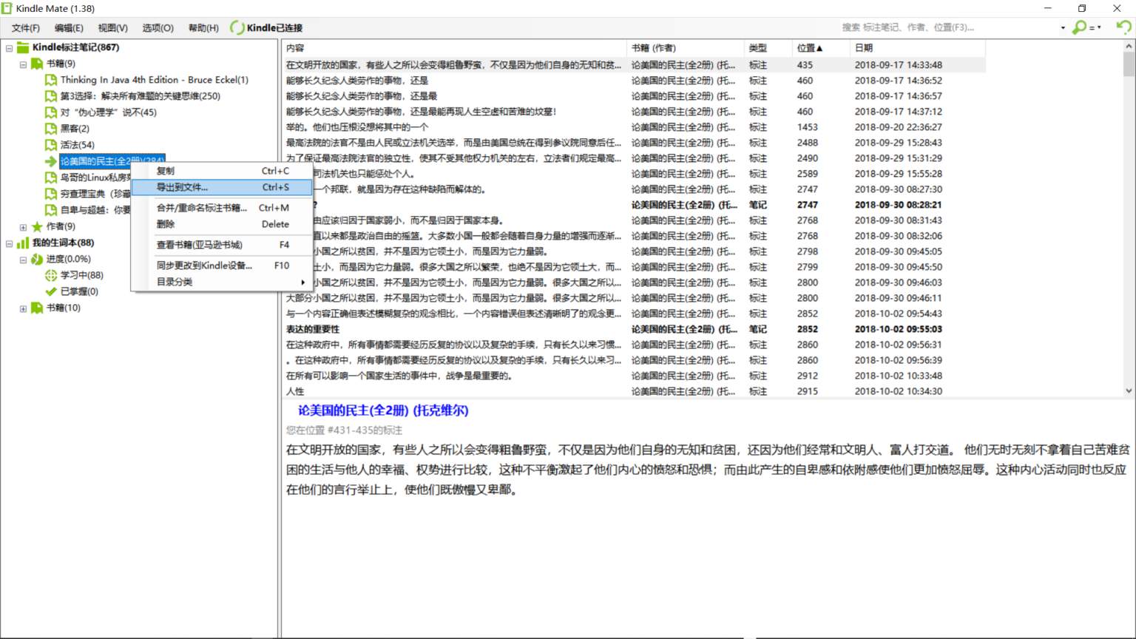Choose 导出到文件... from the context menu
The width and height of the screenshot is (1136, 639).
[x=182, y=187]
